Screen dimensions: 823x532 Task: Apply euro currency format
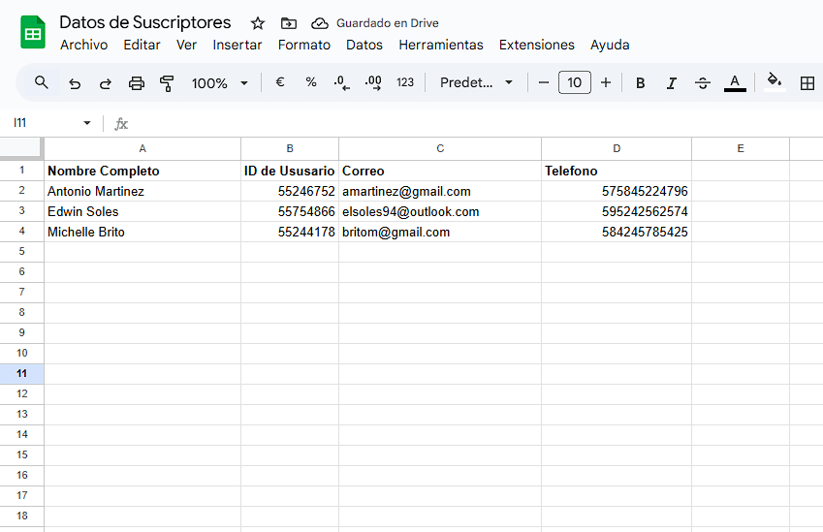tap(280, 82)
